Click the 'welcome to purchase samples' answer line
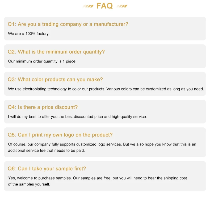210x199 pixels. pyautogui.click(x=97, y=178)
